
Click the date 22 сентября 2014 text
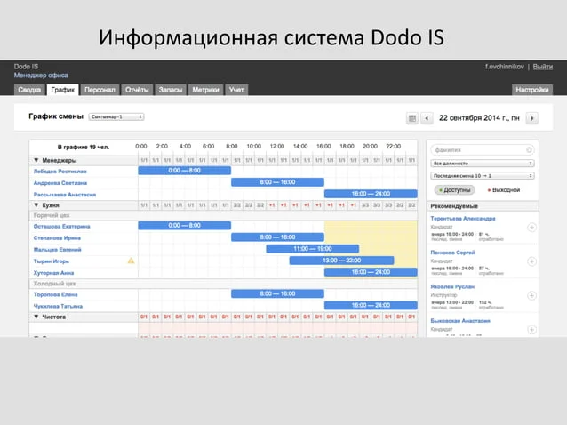coord(479,118)
